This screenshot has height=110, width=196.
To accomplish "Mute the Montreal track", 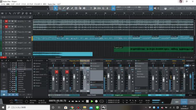I will coord(6,37).
